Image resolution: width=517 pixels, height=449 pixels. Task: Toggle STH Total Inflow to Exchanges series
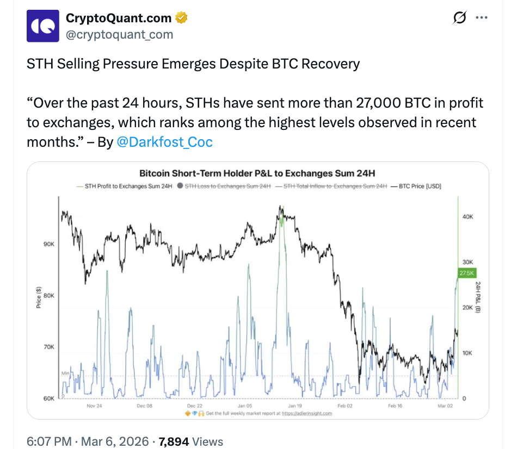[334, 186]
